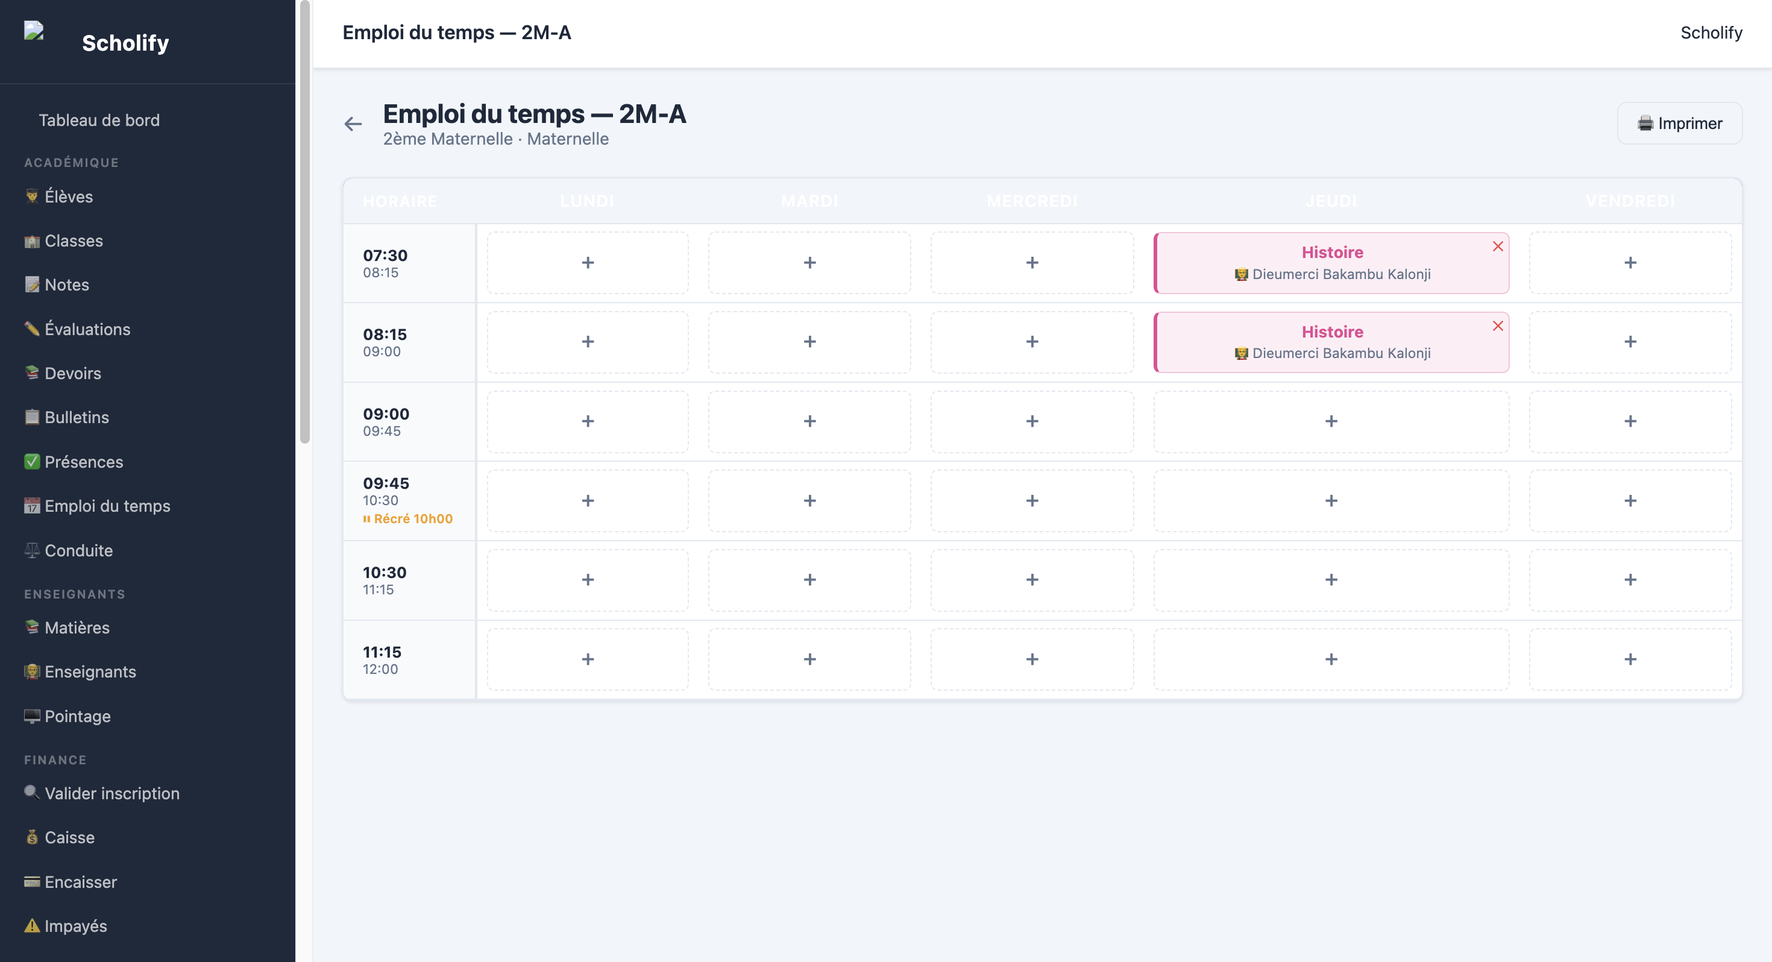Go back using the left arrow icon
This screenshot has height=962, width=1772.
pyautogui.click(x=353, y=124)
